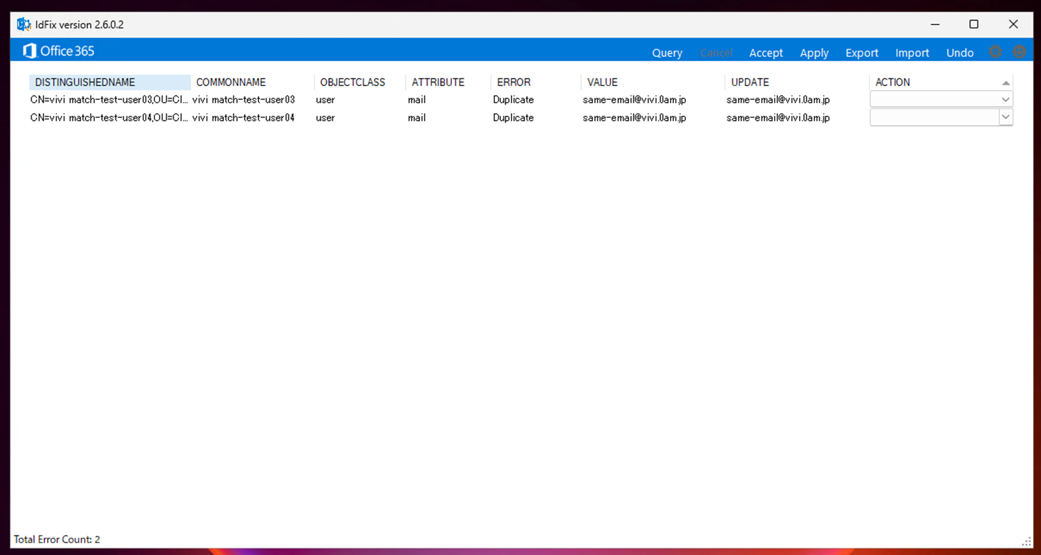Close the IdFix window

(x=1013, y=25)
